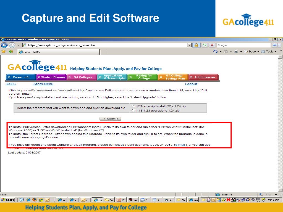The height and width of the screenshot is (212, 283).
Task: Click the wireless network tray icon
Action: click(x=263, y=200)
